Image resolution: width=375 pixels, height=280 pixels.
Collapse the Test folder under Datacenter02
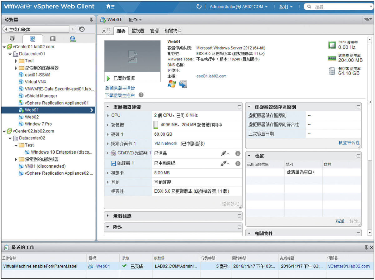tap(16, 145)
